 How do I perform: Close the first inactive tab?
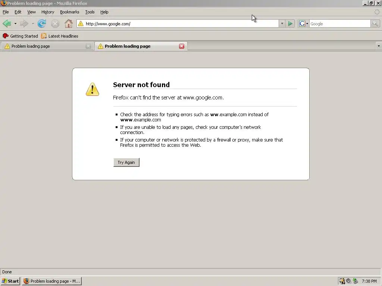coord(88,46)
